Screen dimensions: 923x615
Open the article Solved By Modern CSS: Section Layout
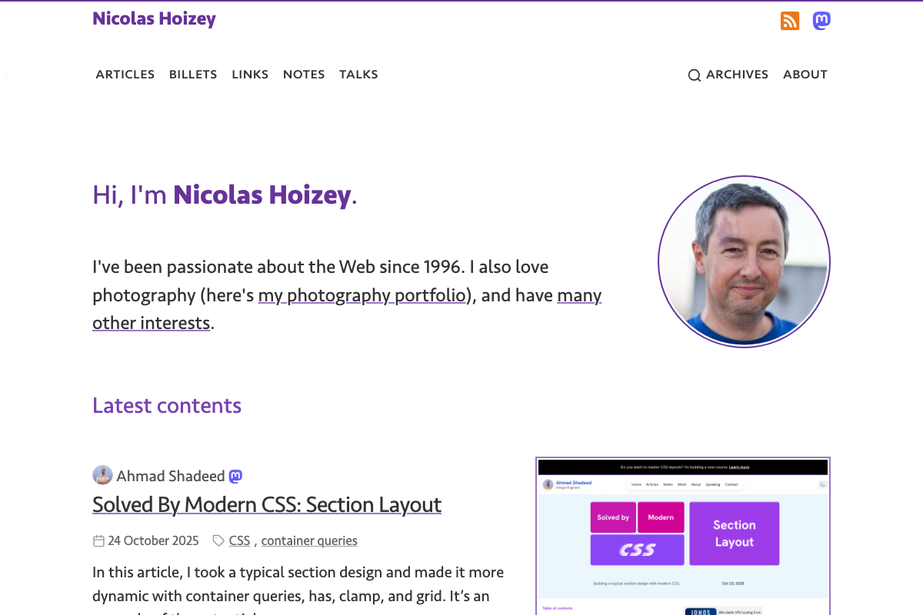[x=267, y=505]
